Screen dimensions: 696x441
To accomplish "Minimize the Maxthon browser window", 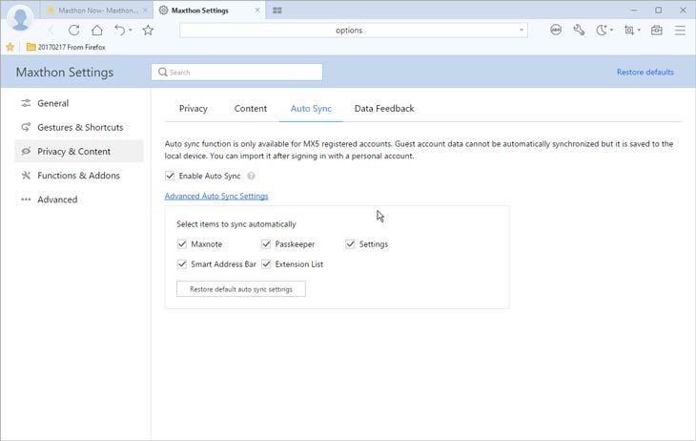I will pyautogui.click(x=634, y=10).
